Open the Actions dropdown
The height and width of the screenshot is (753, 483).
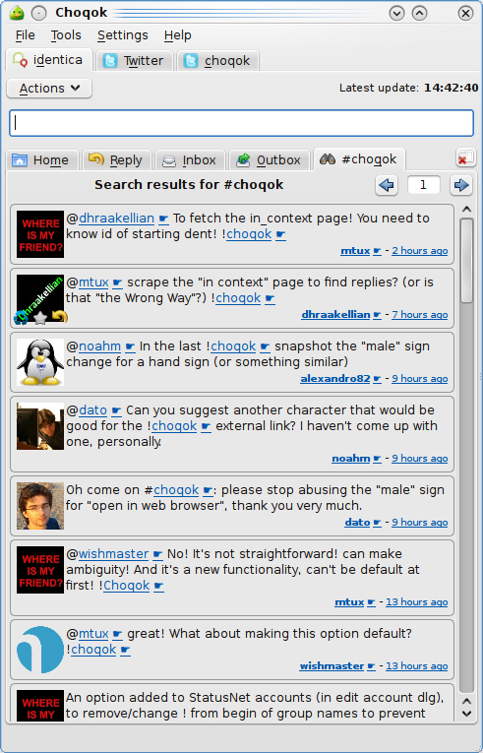coord(49,89)
